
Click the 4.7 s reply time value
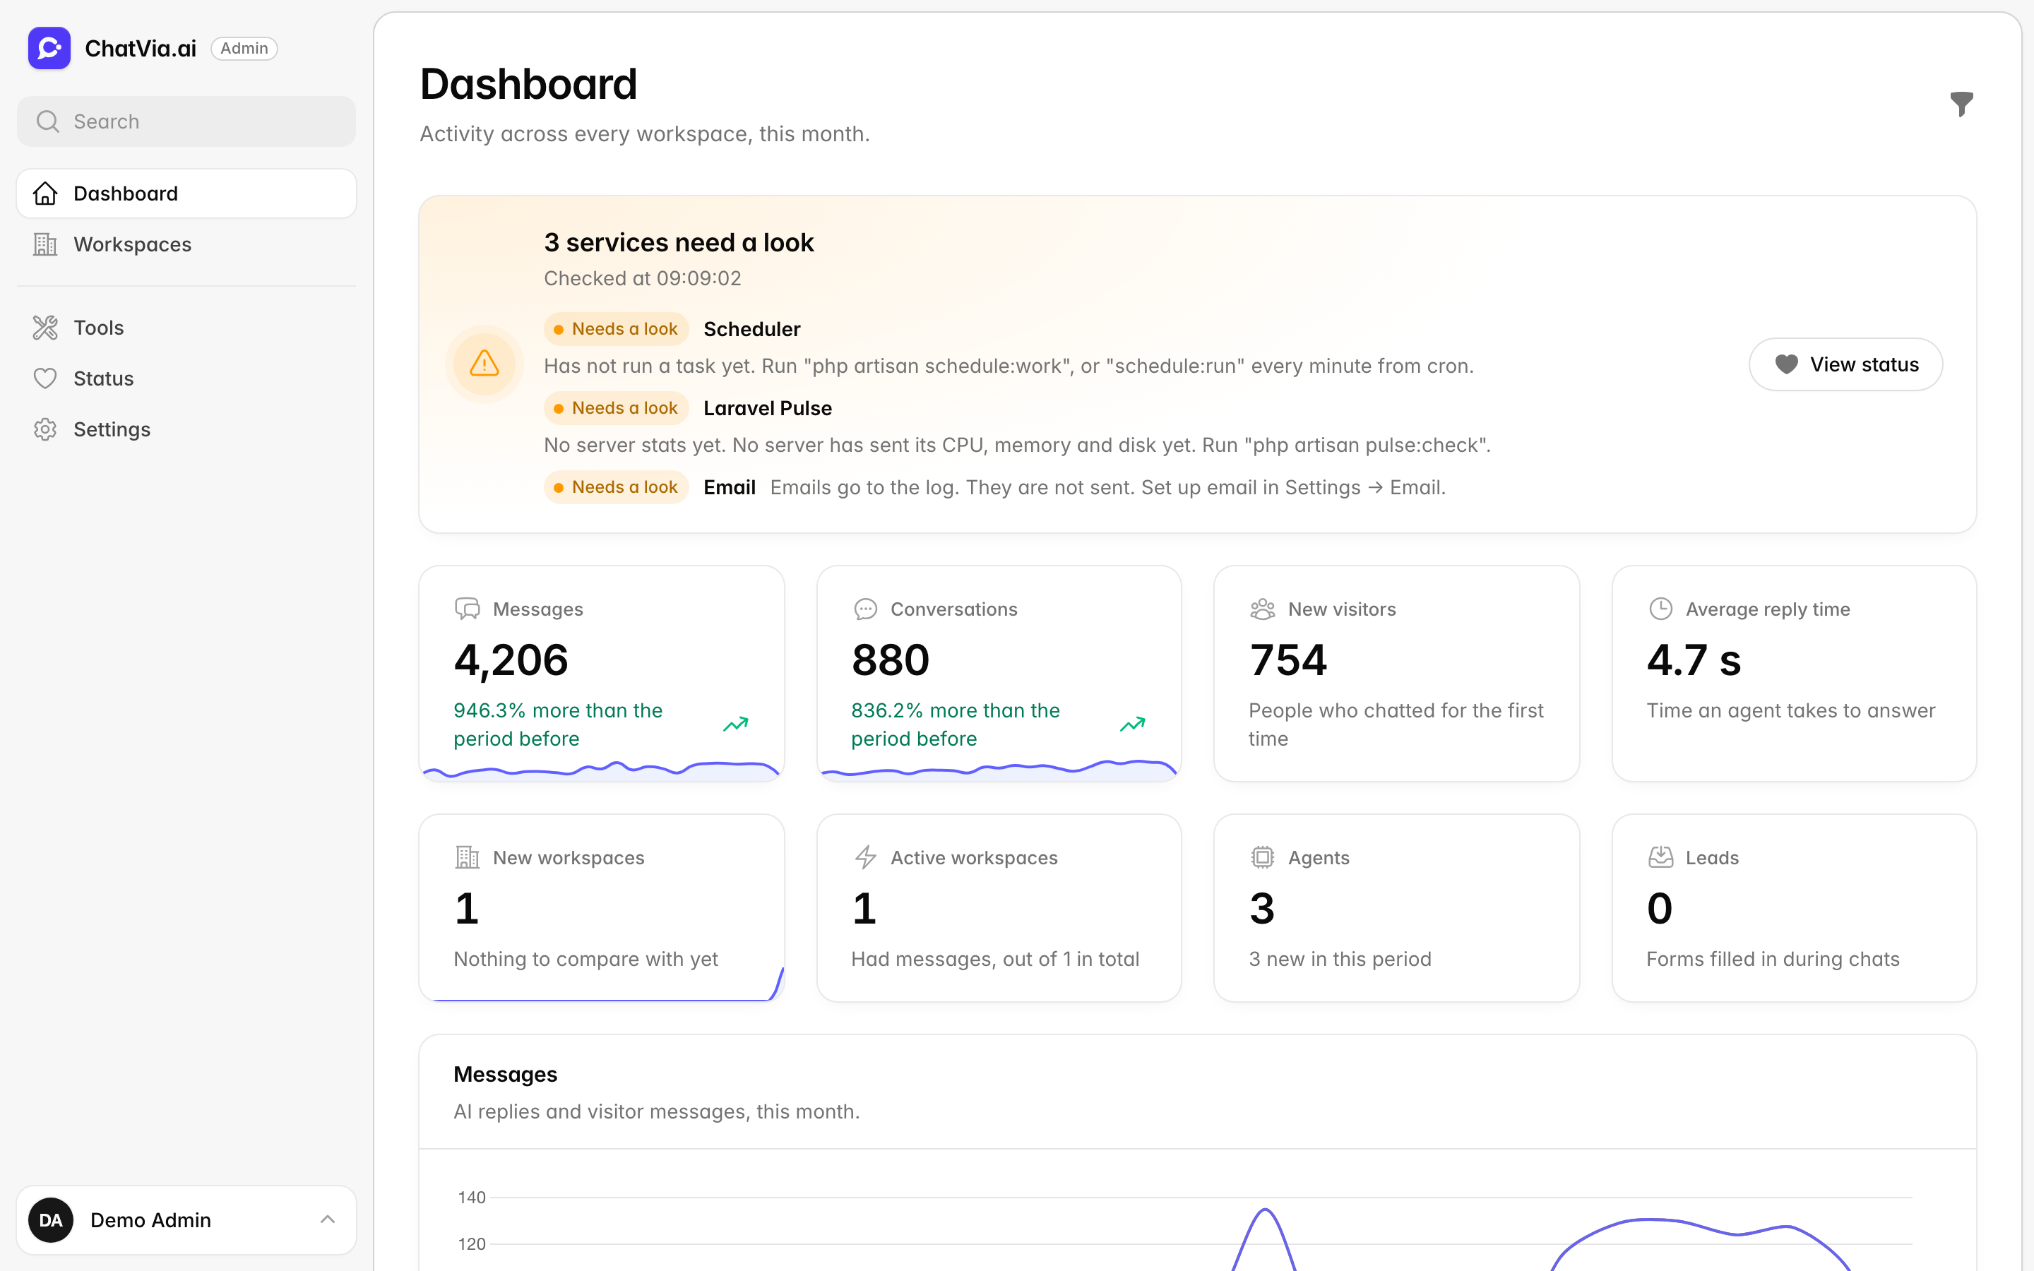(x=1694, y=660)
